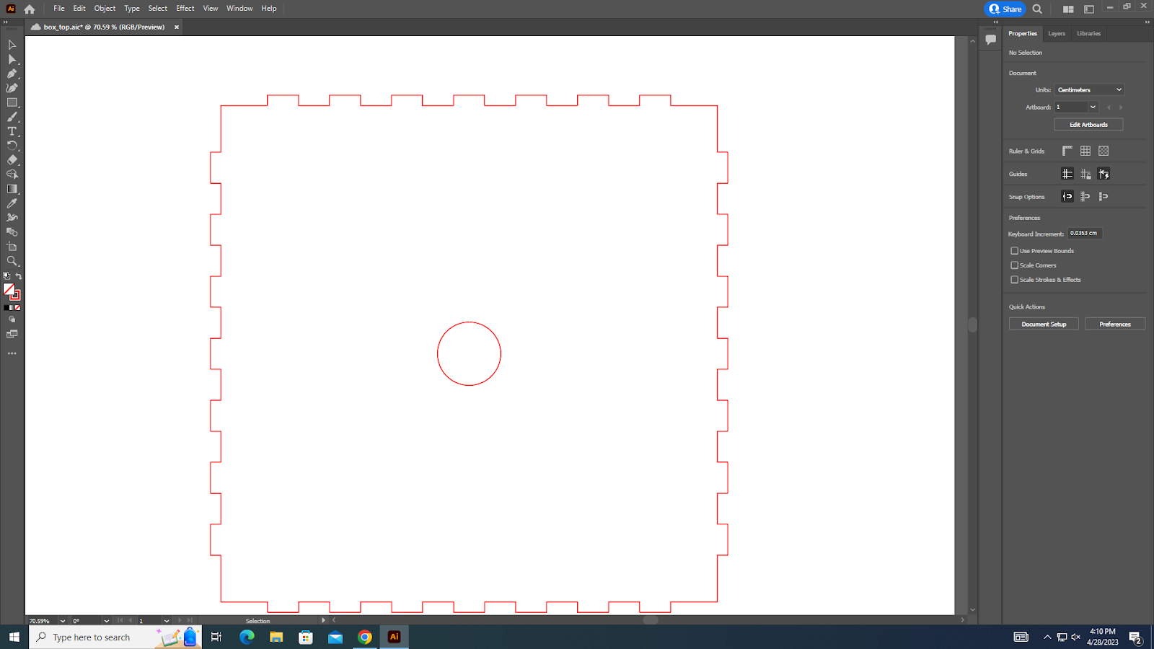Switch to the Libraries tab
Image resolution: width=1154 pixels, height=649 pixels.
coord(1089,34)
